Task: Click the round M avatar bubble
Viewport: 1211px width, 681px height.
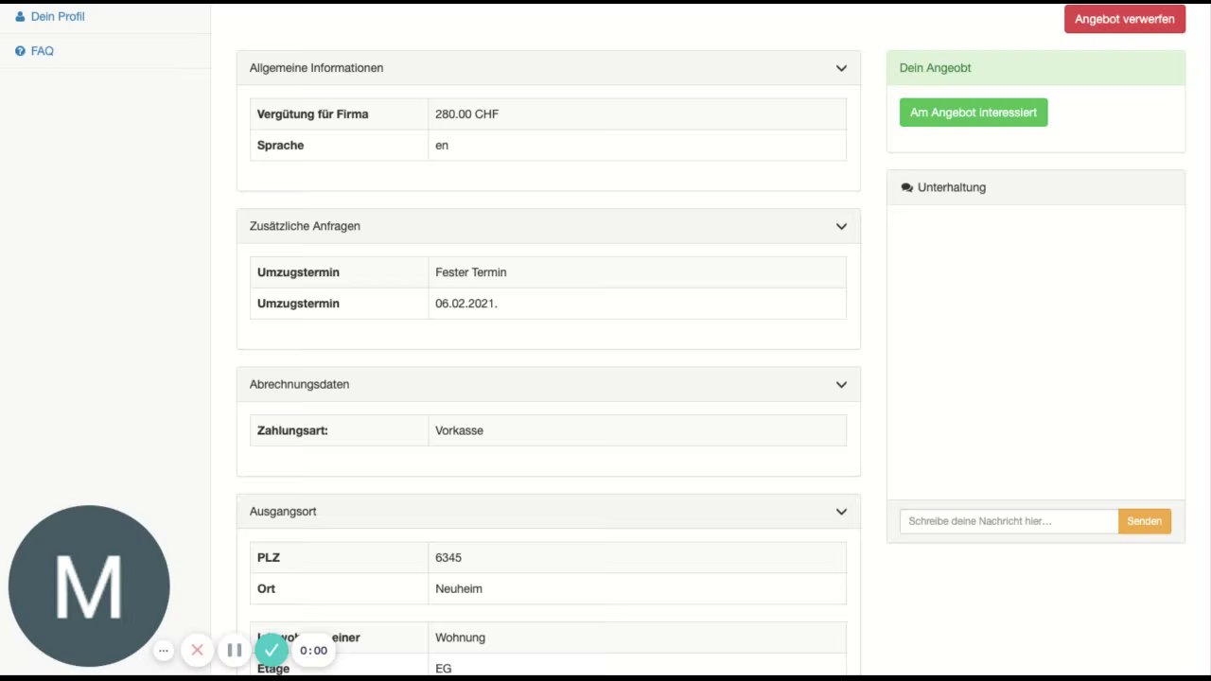Action: click(89, 586)
